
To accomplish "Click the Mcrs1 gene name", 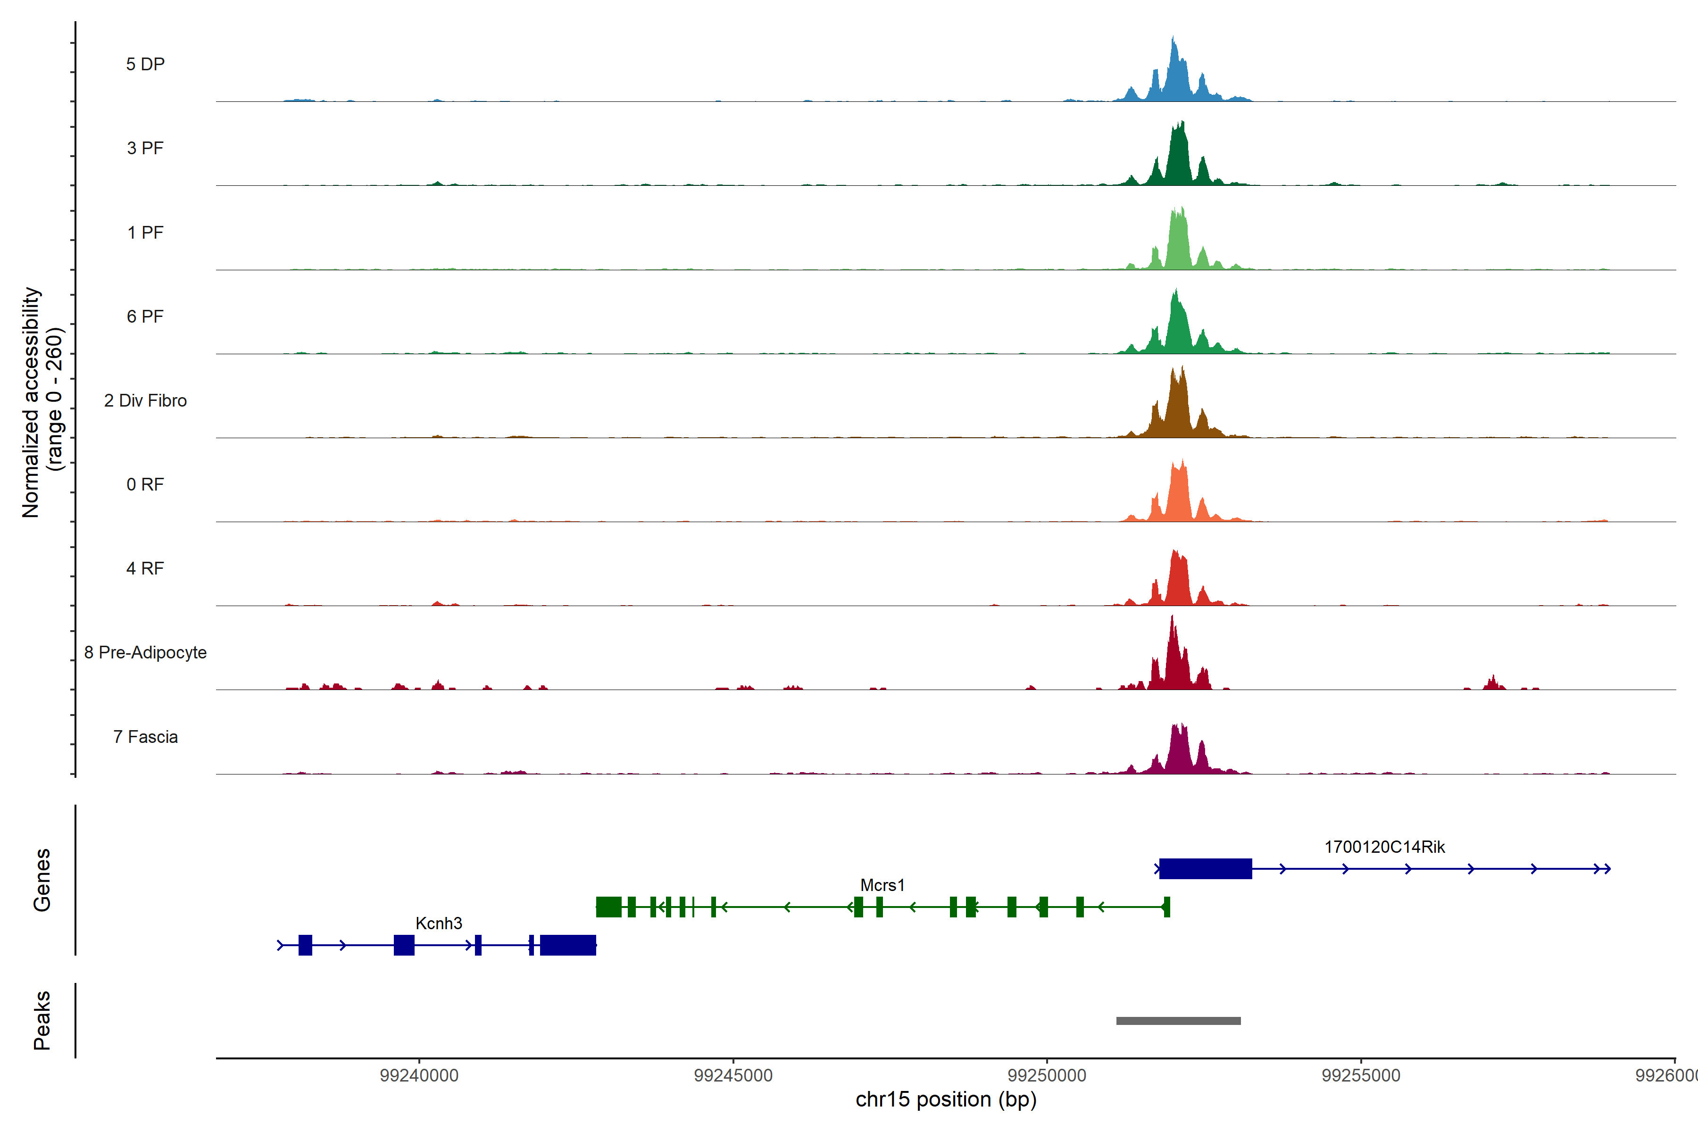I will click(882, 885).
